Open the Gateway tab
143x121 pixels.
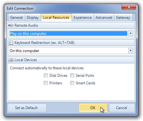coord(123,18)
